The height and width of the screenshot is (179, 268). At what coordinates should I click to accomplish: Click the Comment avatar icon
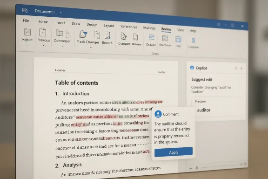click(158, 114)
